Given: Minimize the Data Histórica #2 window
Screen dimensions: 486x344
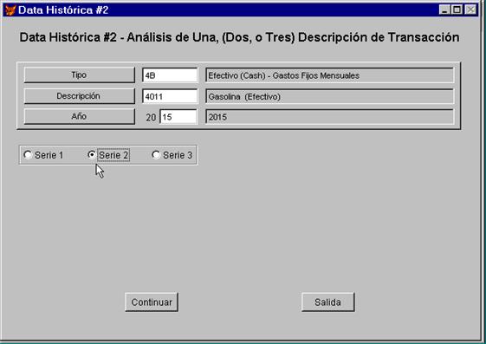Looking at the screenshot, I should (x=444, y=10).
